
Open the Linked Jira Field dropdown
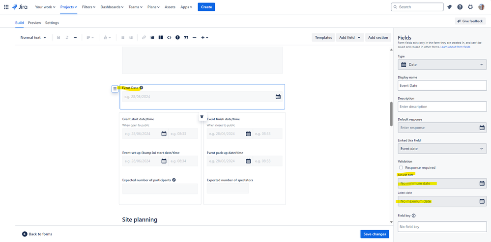442,149
